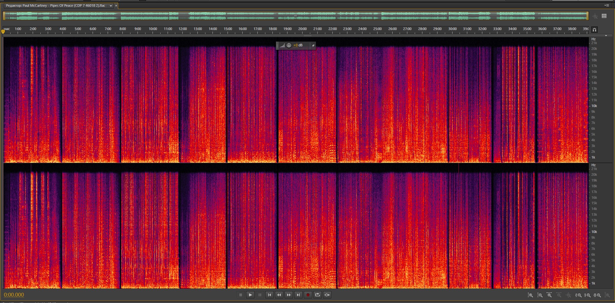The width and height of the screenshot is (615, 303).
Task: Select the Pipes Of Peace editor tab
Action: 55,6
